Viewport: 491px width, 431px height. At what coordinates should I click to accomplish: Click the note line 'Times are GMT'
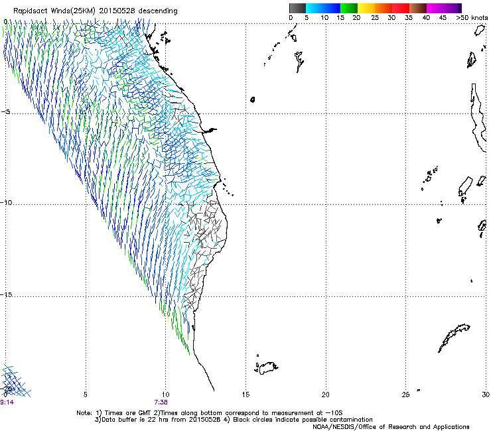click(x=129, y=413)
